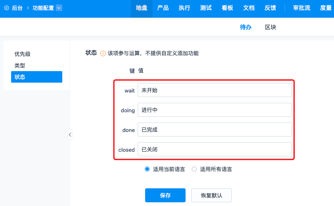Open the 地盘 menu tab
This screenshot has height=206, width=334.
(x=141, y=8)
